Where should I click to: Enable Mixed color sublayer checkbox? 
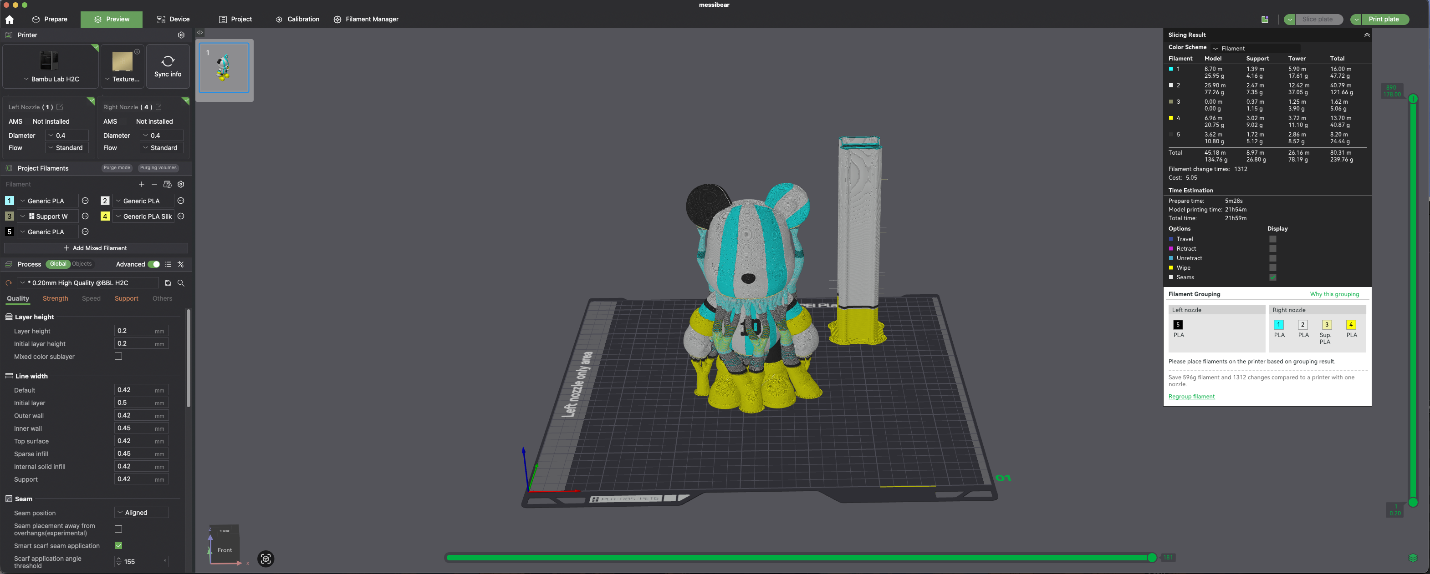tap(118, 357)
